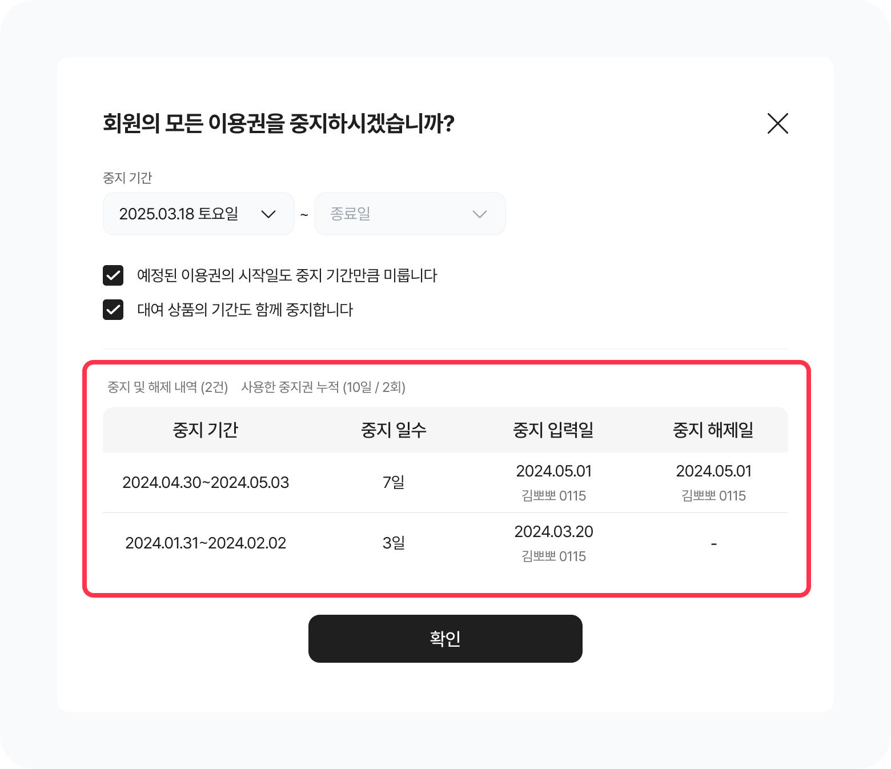891x769 pixels.
Task: Toggle 대여 상품의 기간도 함께 중지합니다 checkbox
Action: [113, 310]
